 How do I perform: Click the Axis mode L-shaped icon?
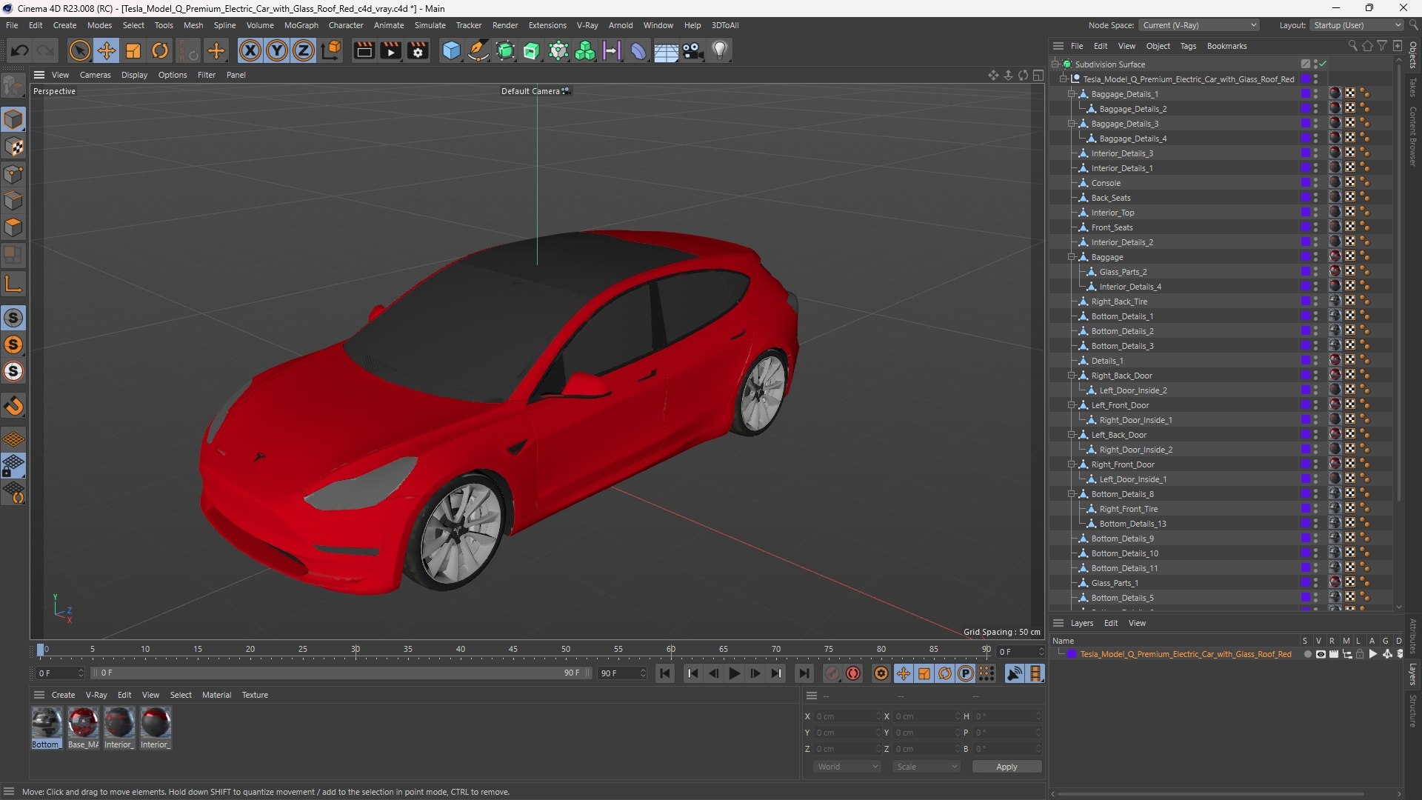pos(13,283)
